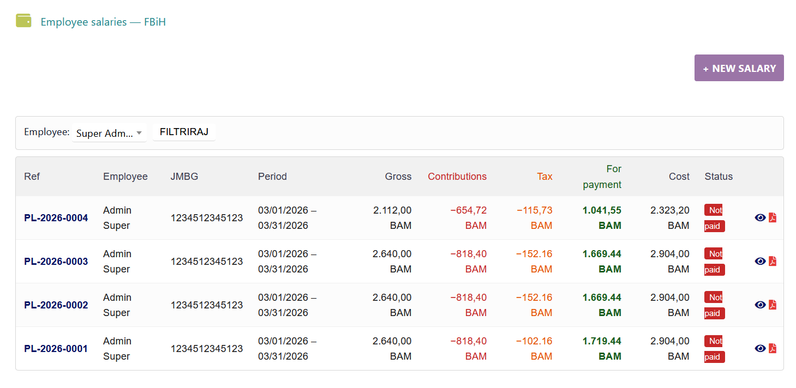
Task: Create a new salary with NEW SALARY
Action: [739, 68]
